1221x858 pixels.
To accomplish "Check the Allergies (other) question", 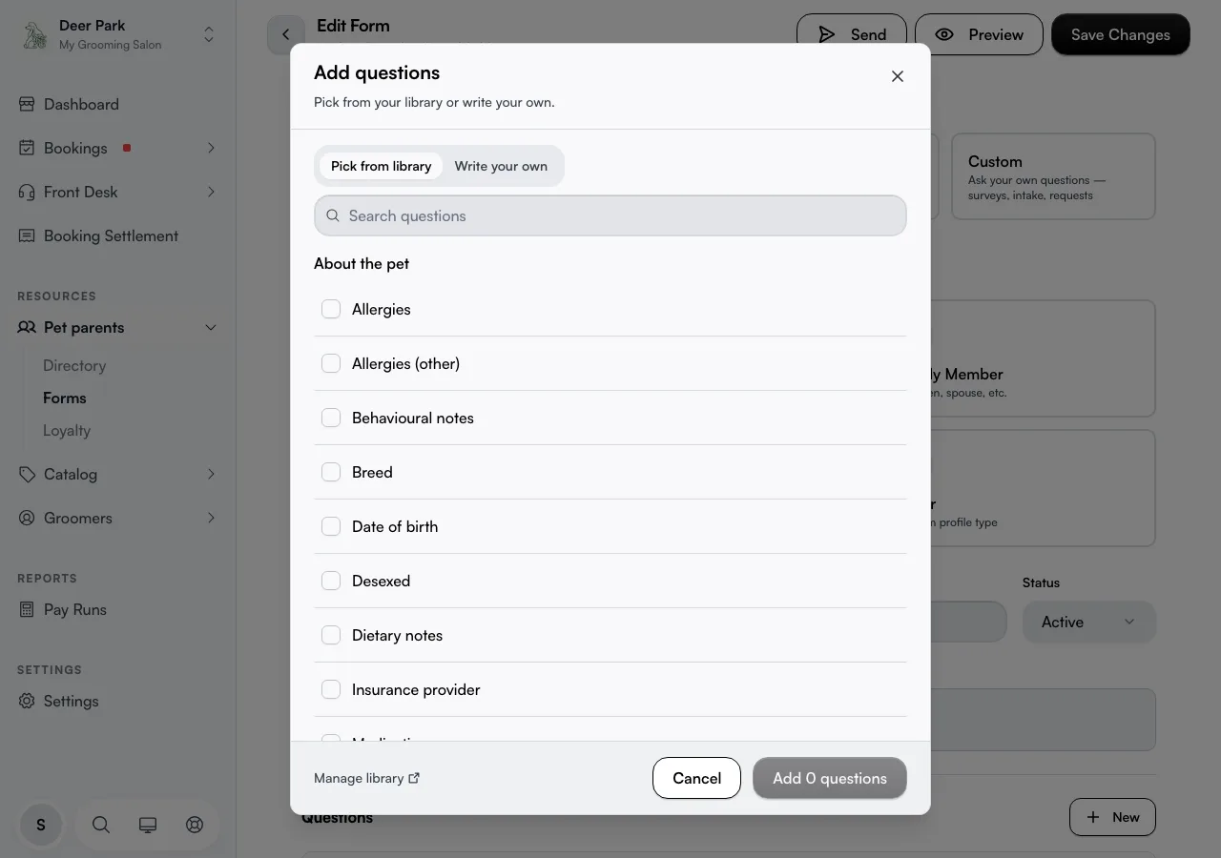I will point(331,363).
